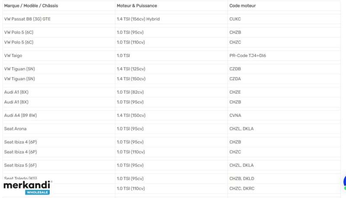This screenshot has width=346, height=198.
Task: Select the Seat Ibiza 5 (6F) row
Action: 172,165
